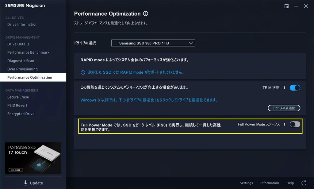Click the Windows 8 以降では drive optimization hint text

[149, 100]
